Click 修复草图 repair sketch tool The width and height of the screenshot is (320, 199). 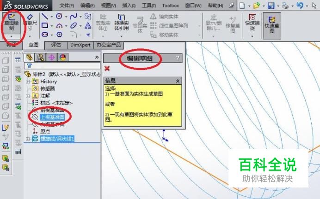233,25
